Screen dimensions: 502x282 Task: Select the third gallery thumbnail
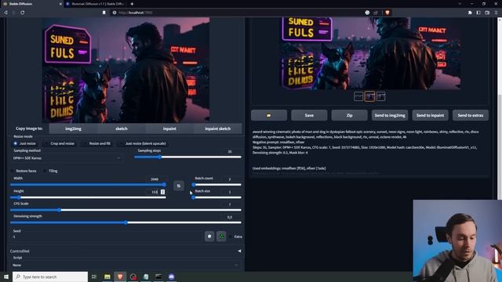tap(380, 96)
